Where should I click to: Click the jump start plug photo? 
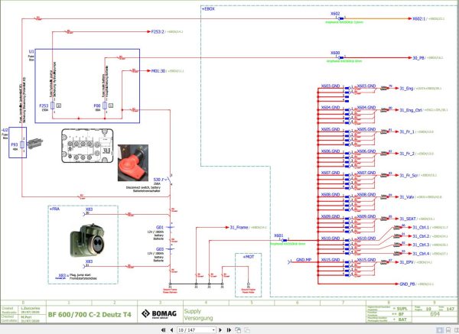(86, 241)
